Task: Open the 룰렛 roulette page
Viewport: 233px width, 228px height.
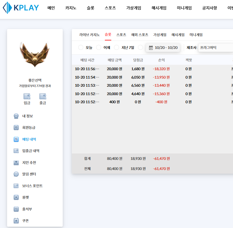Action: coord(26,197)
